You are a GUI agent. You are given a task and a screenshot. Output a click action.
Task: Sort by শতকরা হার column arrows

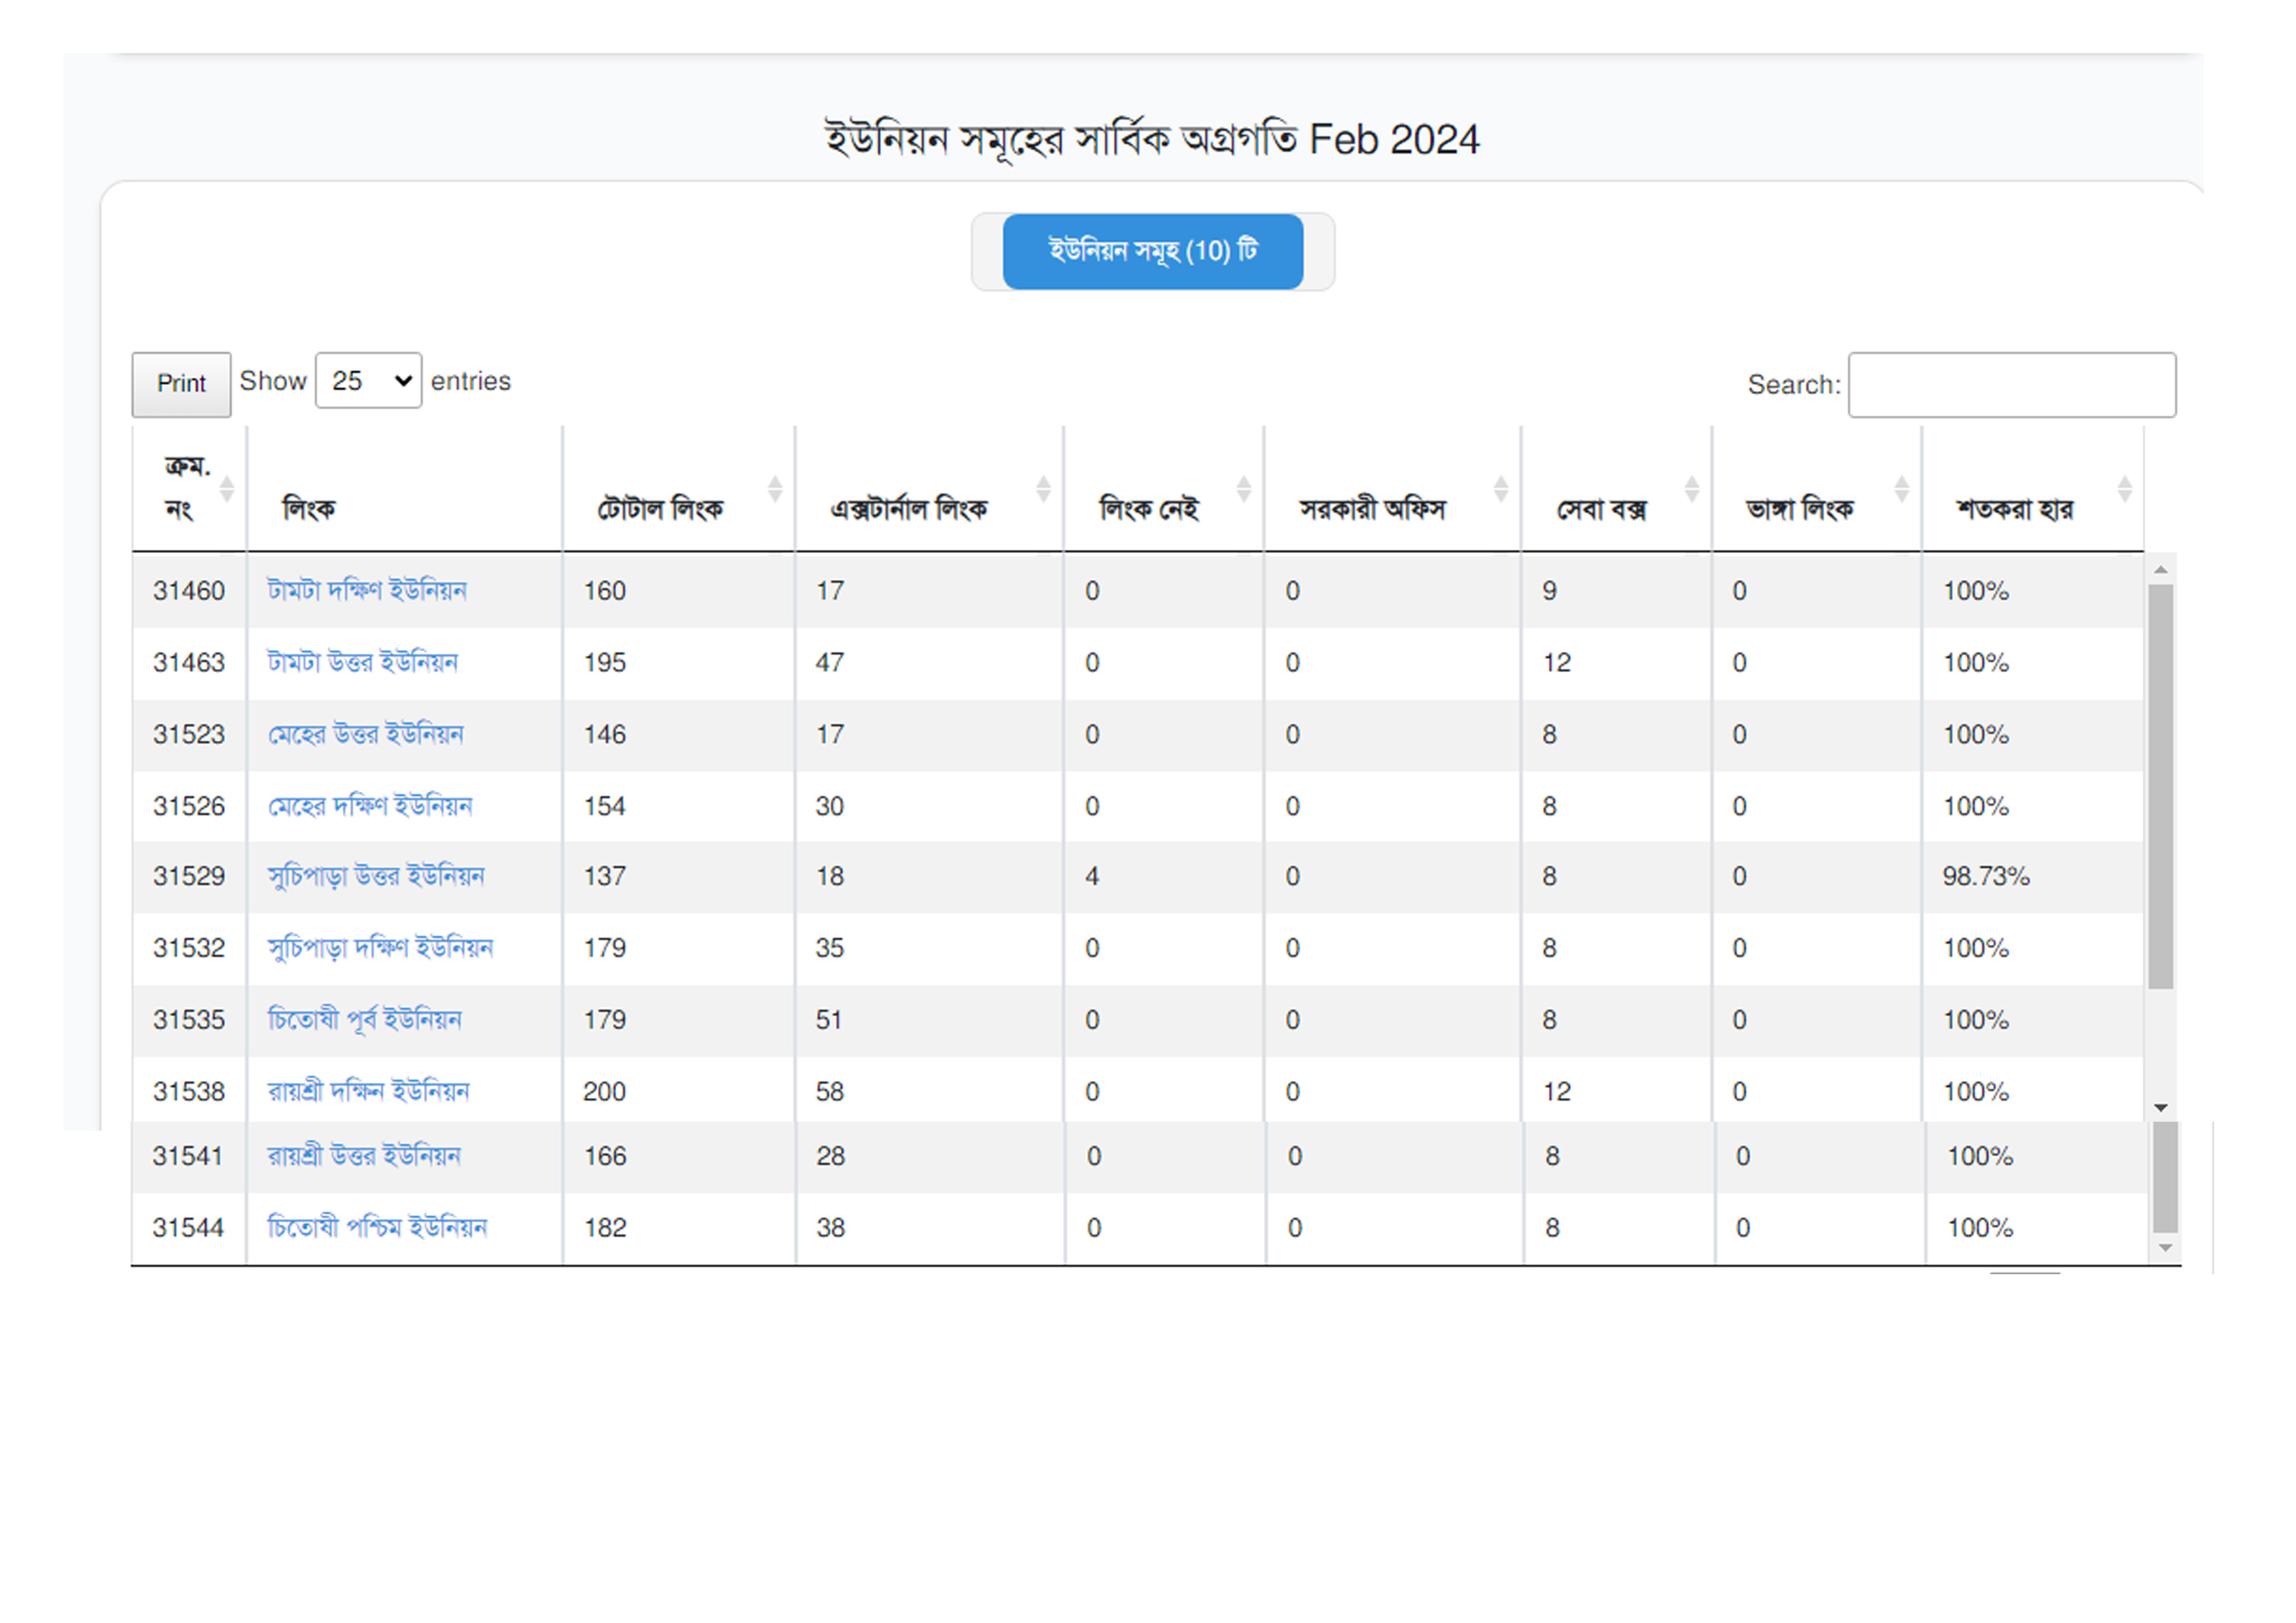coord(2124,489)
